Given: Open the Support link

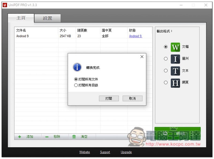Looking at the screenshot, I should click(105, 152).
